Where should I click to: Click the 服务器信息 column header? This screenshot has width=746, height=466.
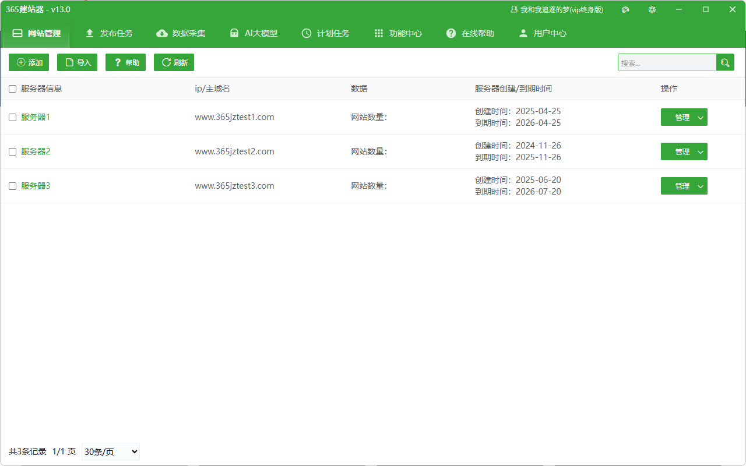click(41, 89)
